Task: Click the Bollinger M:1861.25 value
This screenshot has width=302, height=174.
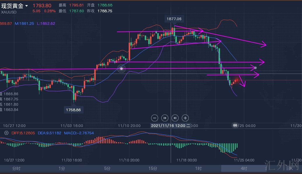Action: (x=24, y=24)
